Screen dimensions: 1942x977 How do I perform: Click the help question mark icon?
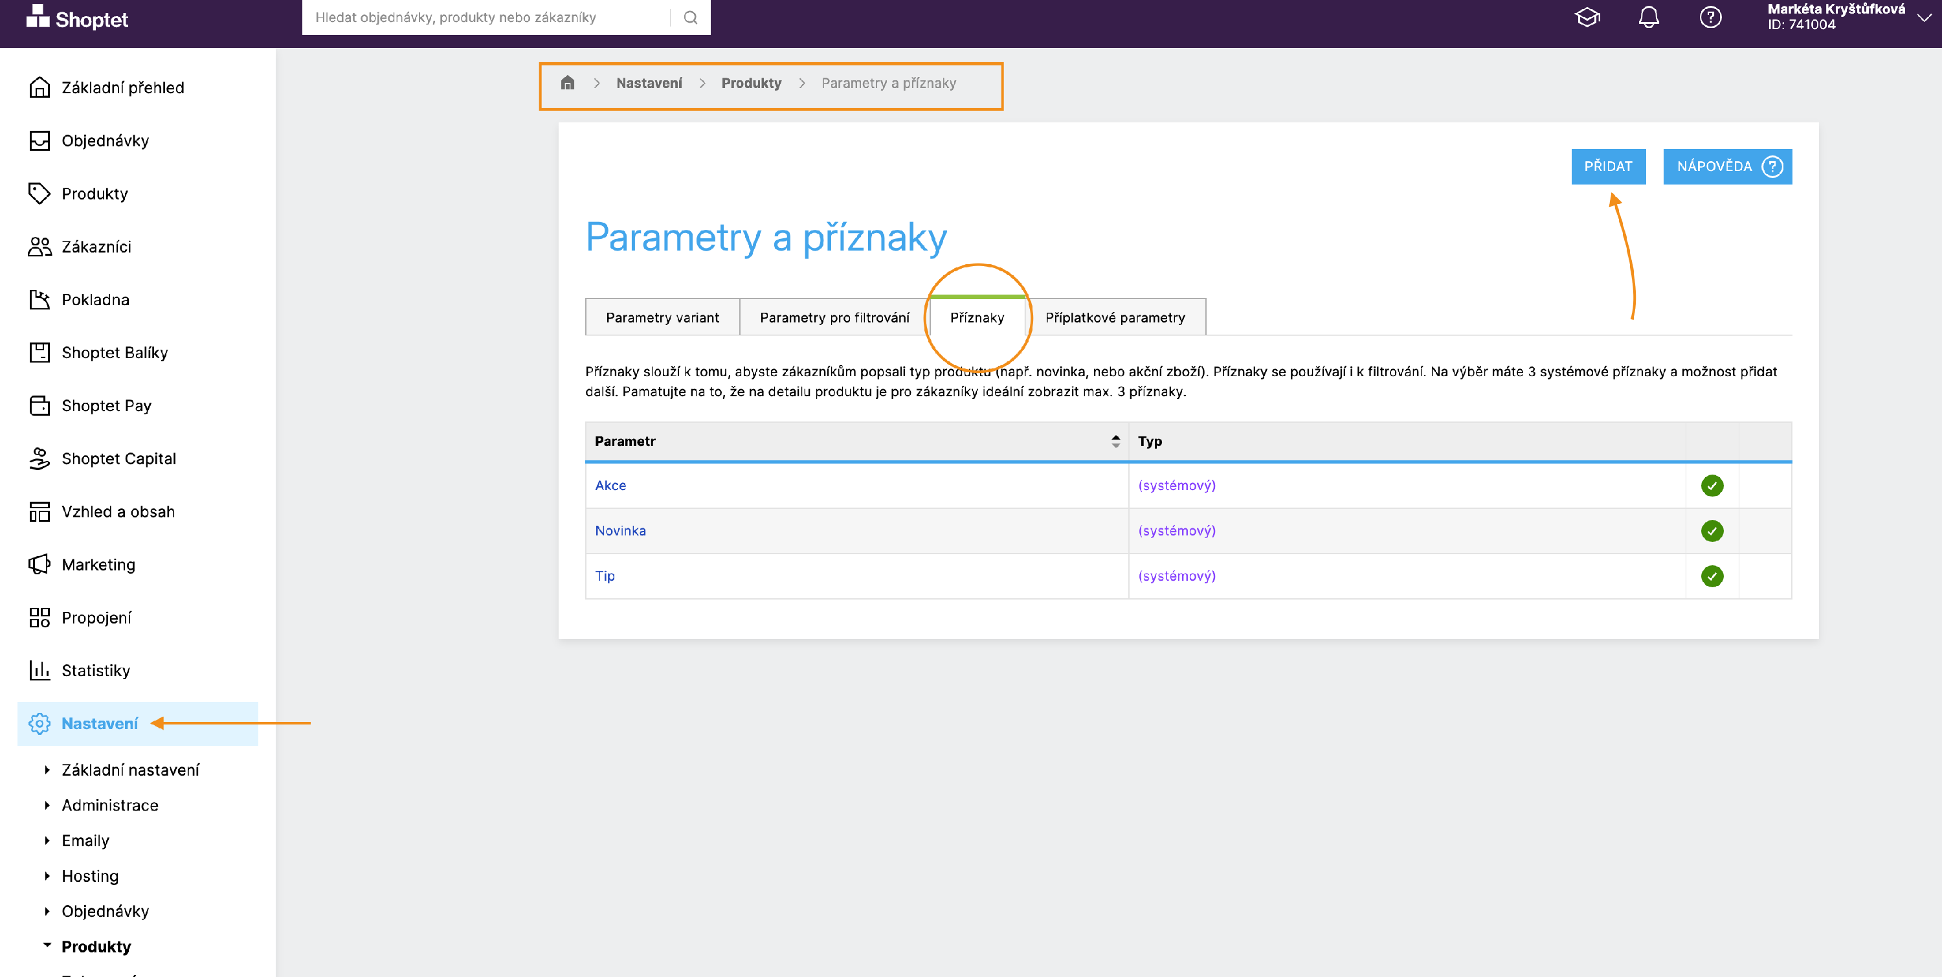(1710, 17)
